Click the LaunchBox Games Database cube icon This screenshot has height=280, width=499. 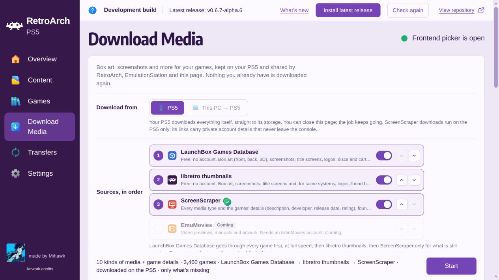pyautogui.click(x=172, y=156)
